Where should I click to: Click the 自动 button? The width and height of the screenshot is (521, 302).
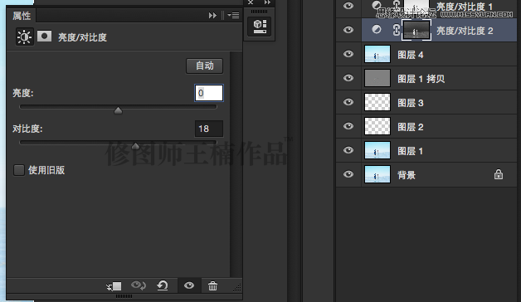coord(204,66)
